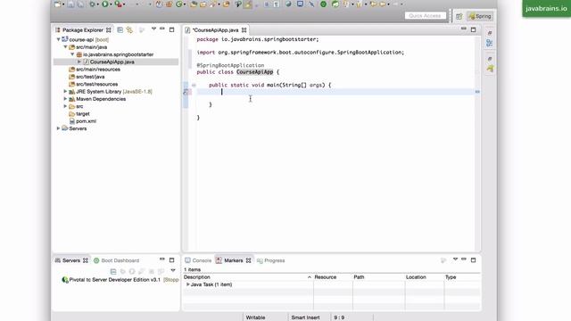This screenshot has width=571, height=321.
Task: Select the Boot Dashboard tab
Action: (117, 260)
